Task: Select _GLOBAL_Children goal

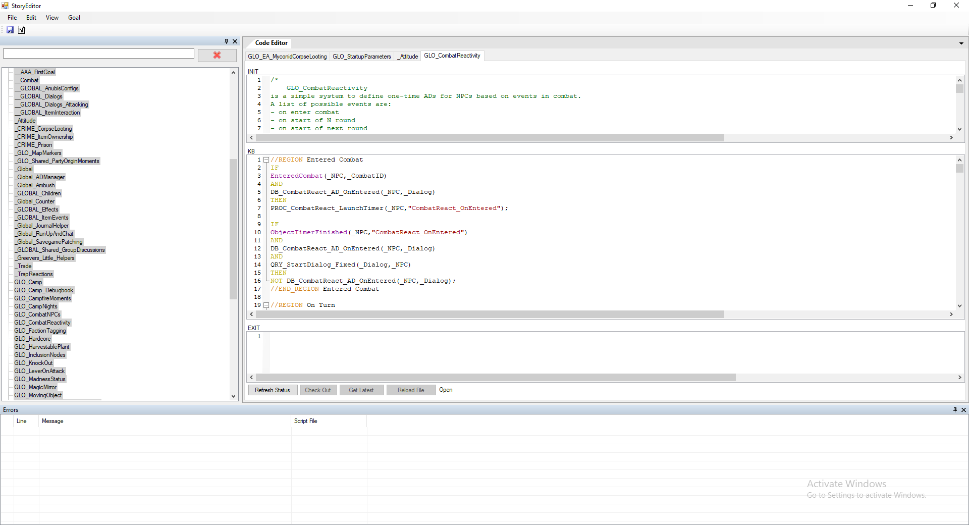Action: click(x=37, y=193)
